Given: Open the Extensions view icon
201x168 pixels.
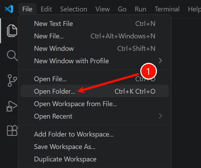Looking at the screenshot, I should tap(12, 130).
